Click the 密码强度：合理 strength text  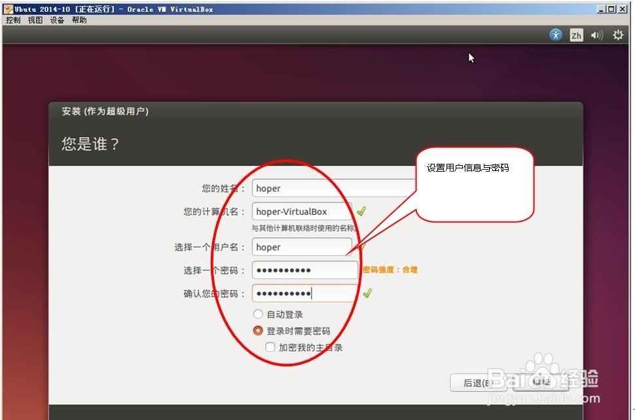tap(390, 269)
